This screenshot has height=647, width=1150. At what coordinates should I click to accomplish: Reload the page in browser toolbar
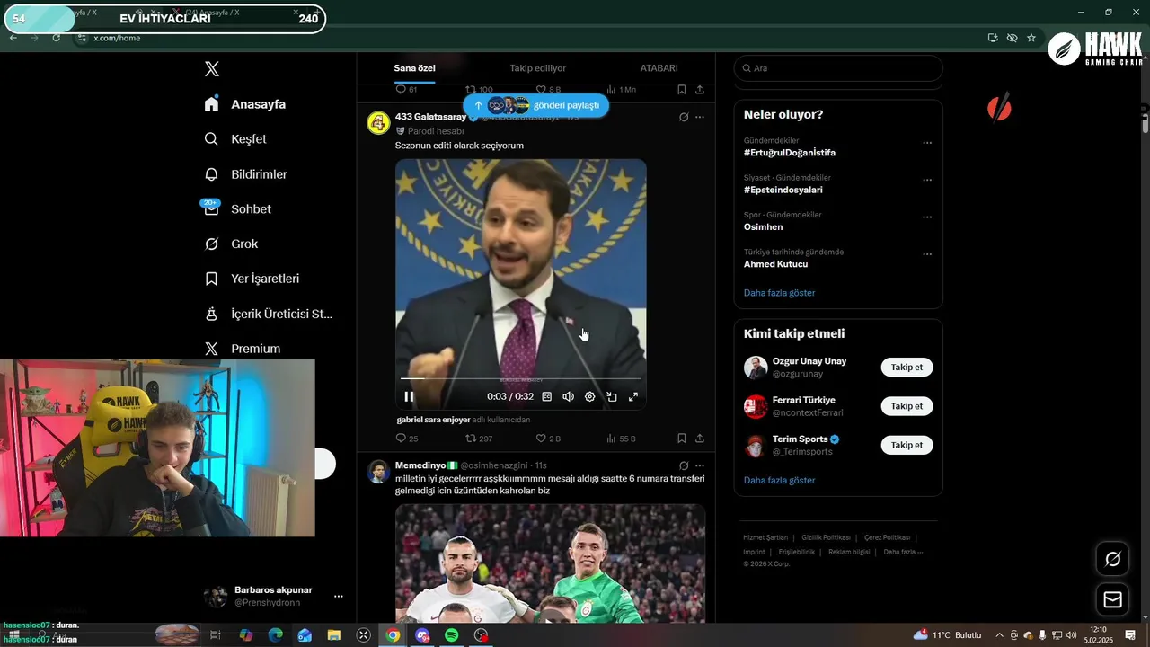(56, 38)
